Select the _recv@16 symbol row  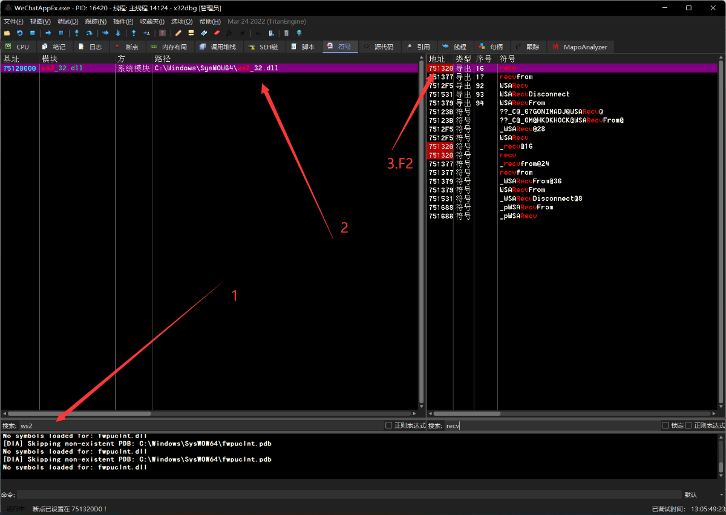click(572, 146)
